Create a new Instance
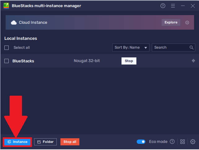This screenshot has width=199, height=150. click(x=17, y=142)
